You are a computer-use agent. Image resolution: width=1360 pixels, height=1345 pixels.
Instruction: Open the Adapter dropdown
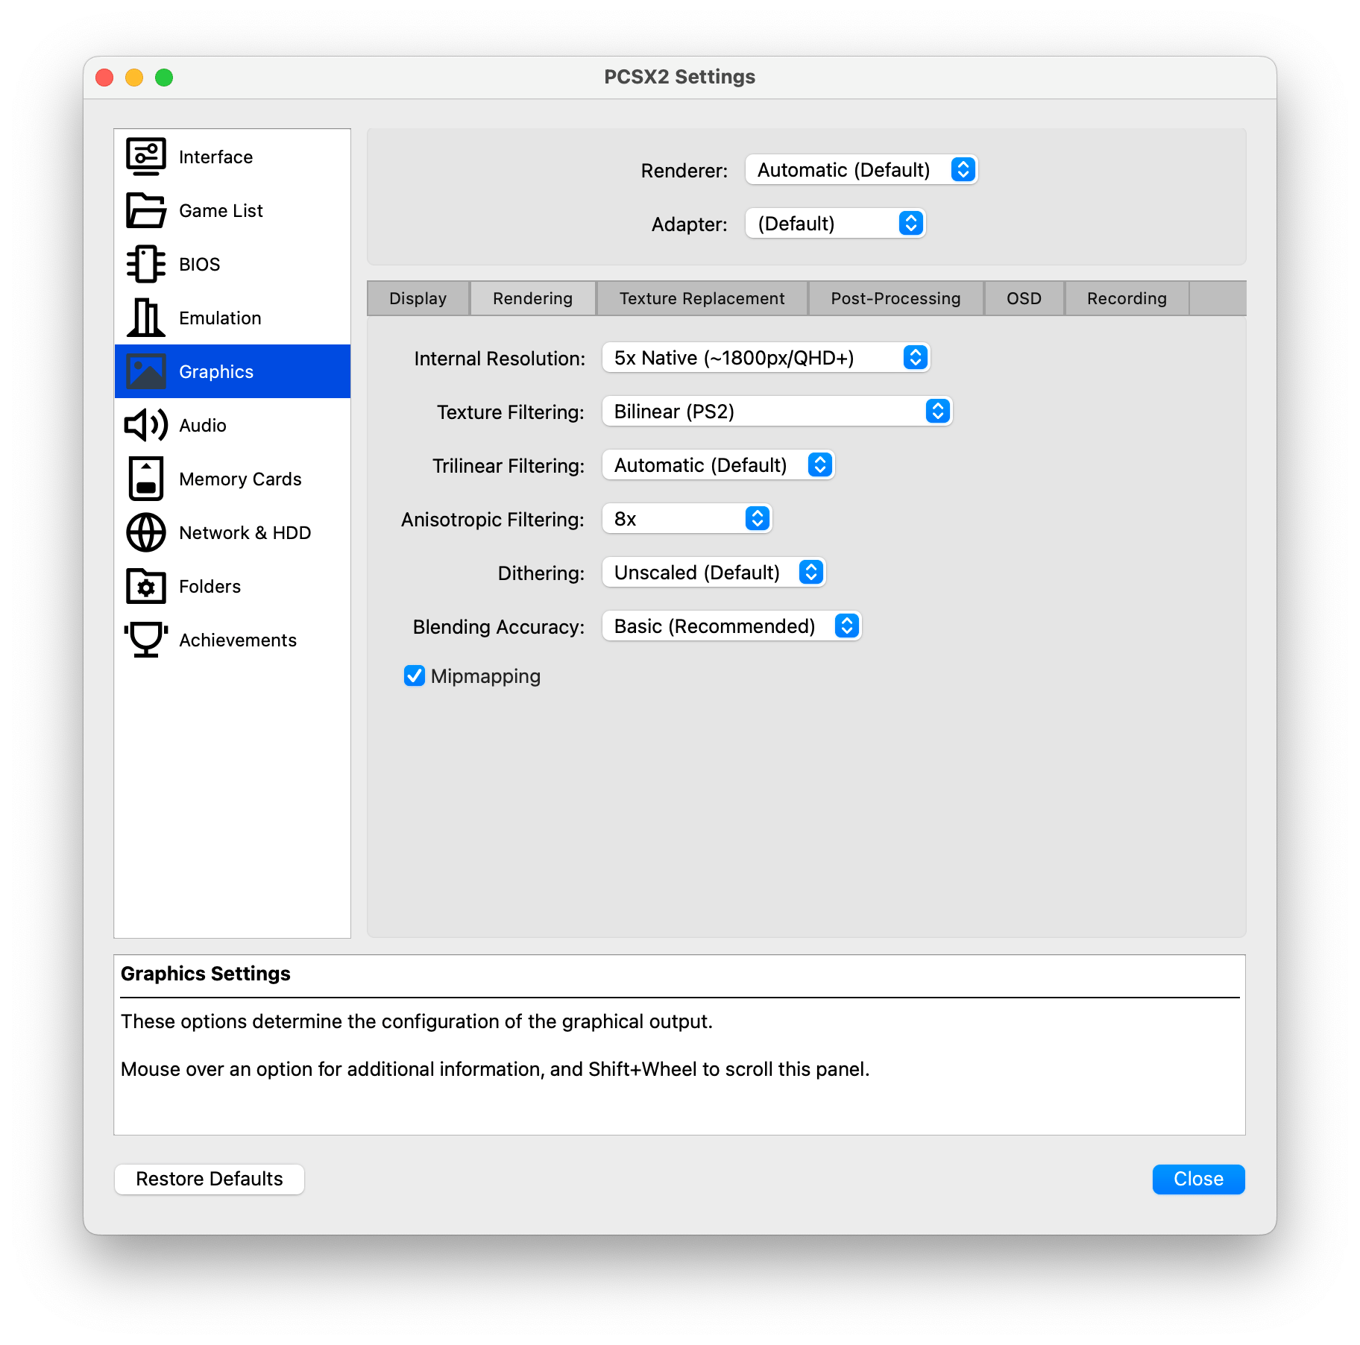click(835, 224)
